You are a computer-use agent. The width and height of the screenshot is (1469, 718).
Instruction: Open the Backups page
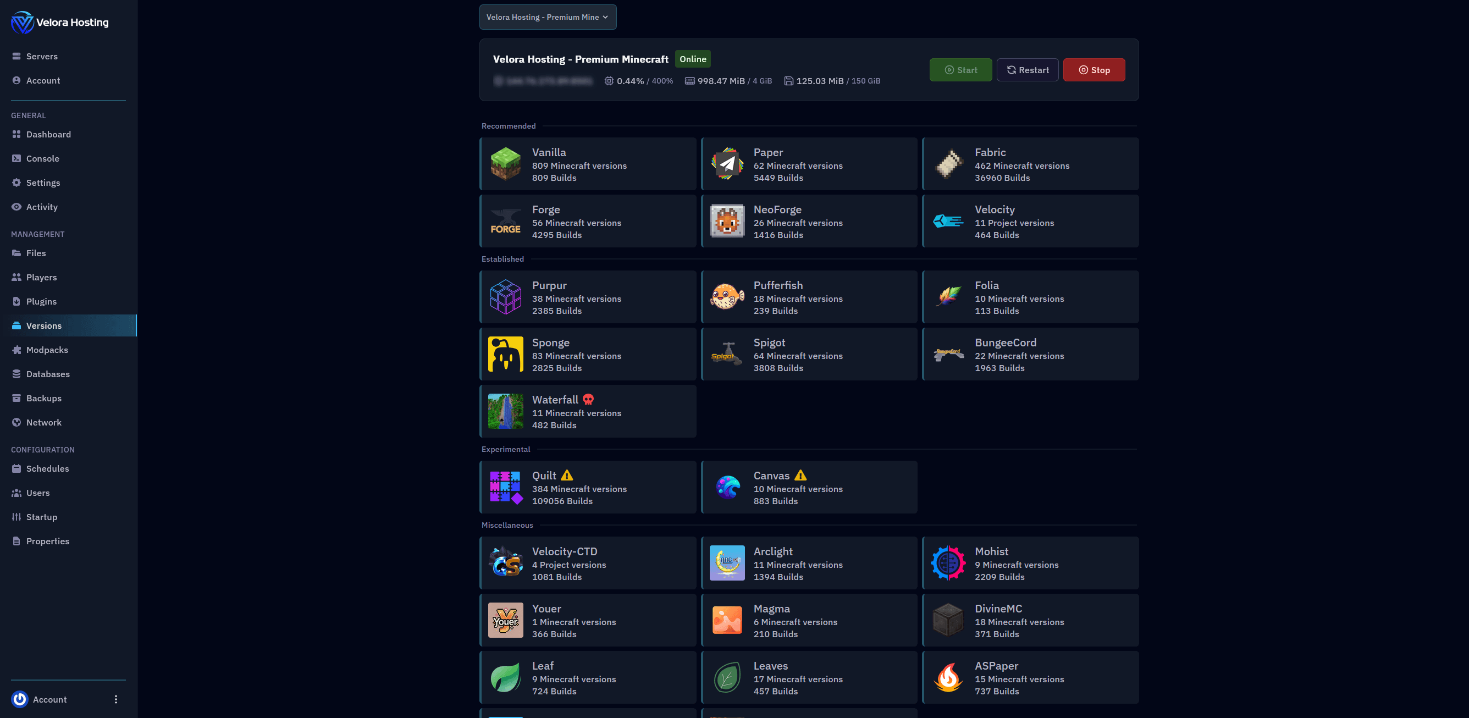click(x=43, y=398)
